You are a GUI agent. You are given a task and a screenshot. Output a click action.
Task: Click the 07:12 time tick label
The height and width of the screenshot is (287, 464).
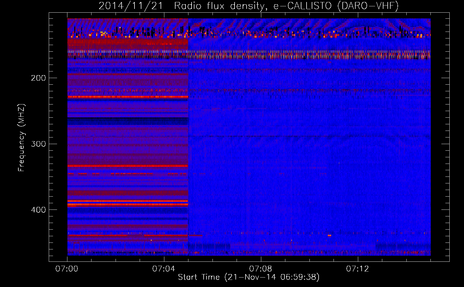point(358,269)
